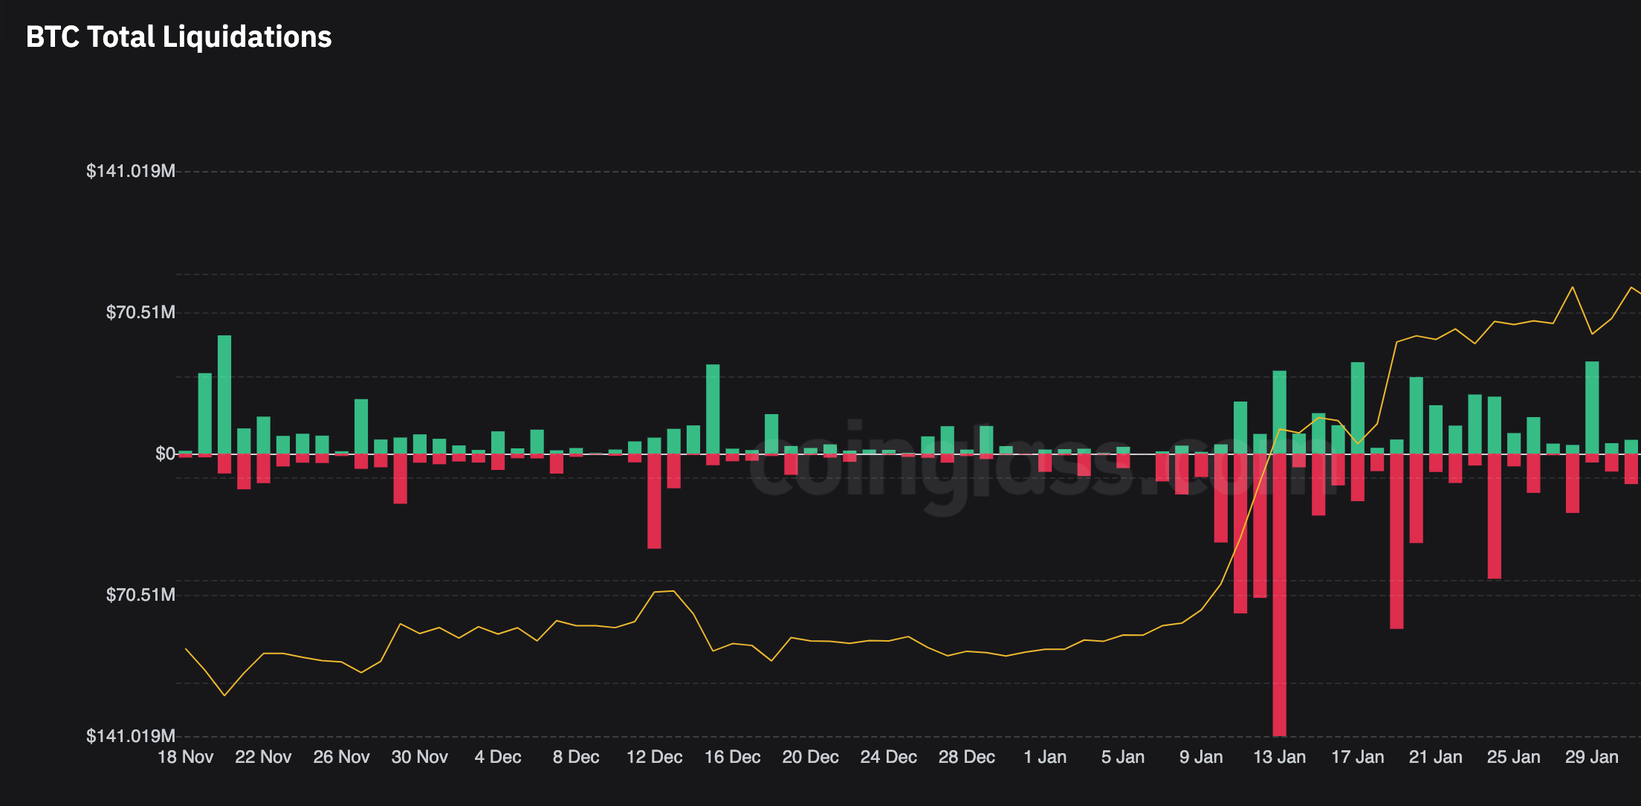This screenshot has height=806, width=1641.
Task: Click the BTC Total Liquidations title
Action: point(178,37)
